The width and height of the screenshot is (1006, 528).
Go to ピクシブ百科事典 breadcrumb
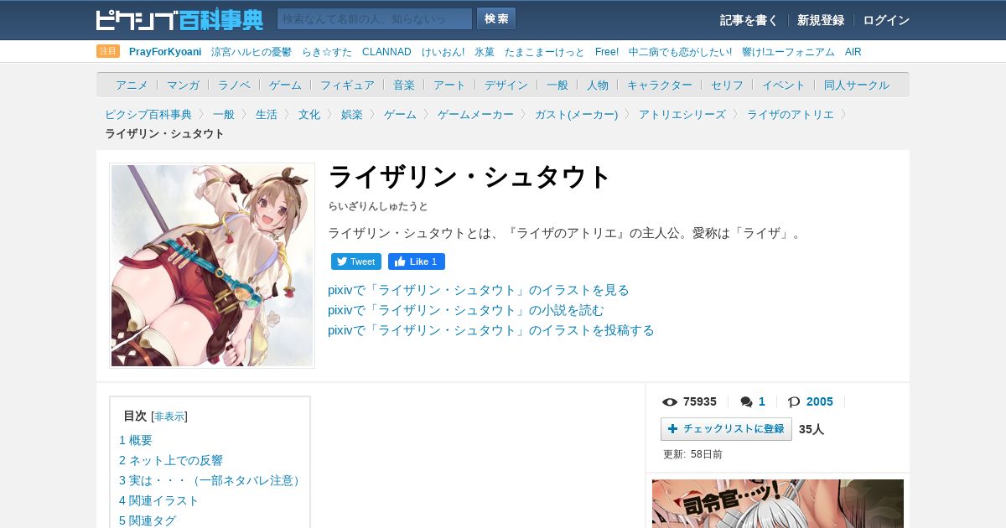tap(148, 114)
